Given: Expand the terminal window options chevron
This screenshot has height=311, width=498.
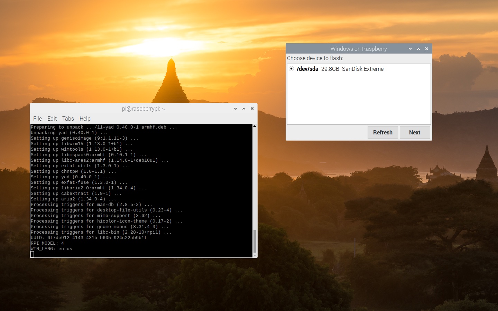Looking at the screenshot, I should pyautogui.click(x=235, y=109).
